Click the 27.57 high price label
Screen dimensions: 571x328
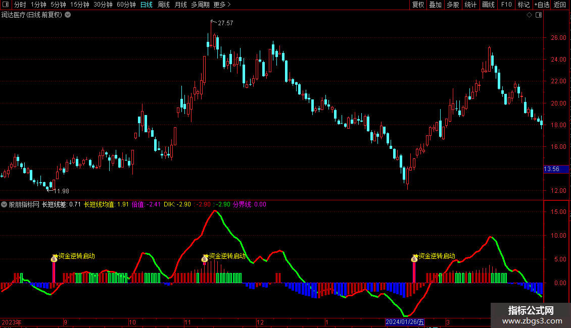pos(225,23)
